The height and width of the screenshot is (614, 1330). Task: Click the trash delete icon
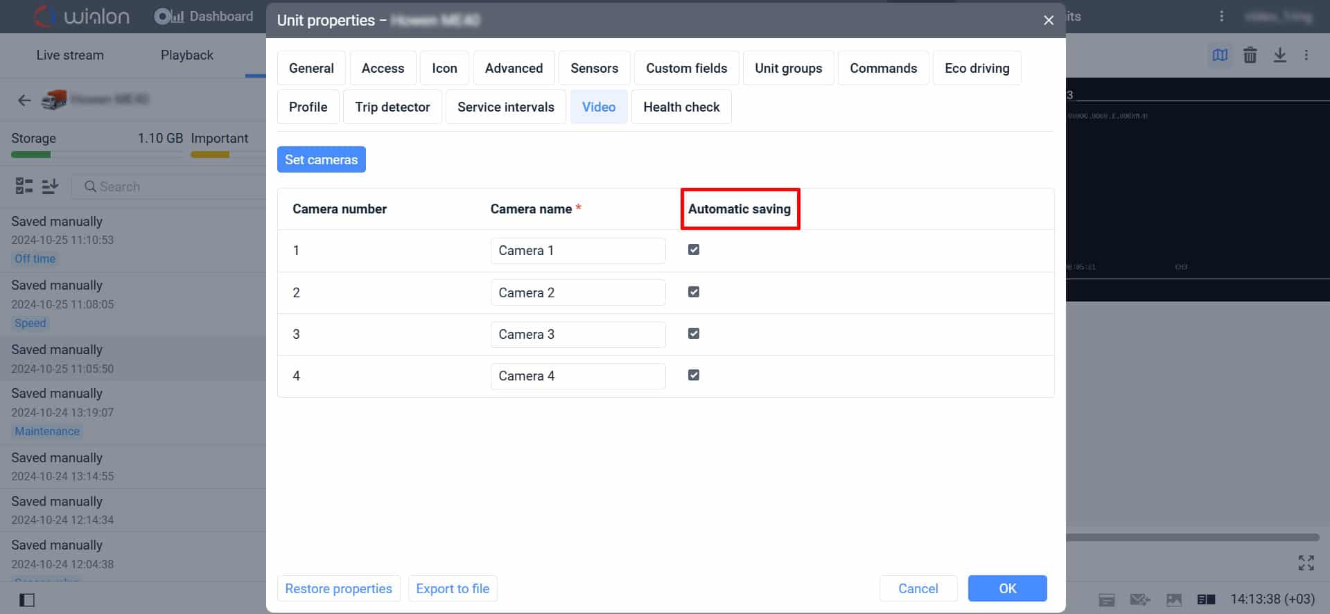point(1250,55)
